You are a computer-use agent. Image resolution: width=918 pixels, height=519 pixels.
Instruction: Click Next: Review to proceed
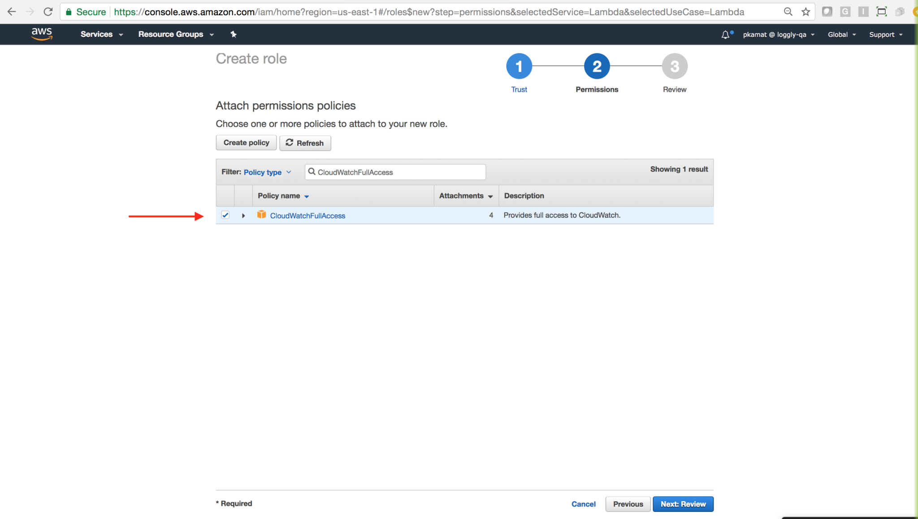[x=682, y=504]
